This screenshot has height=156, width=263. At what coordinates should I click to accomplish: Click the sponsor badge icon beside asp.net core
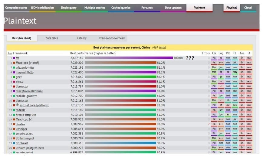(17, 105)
